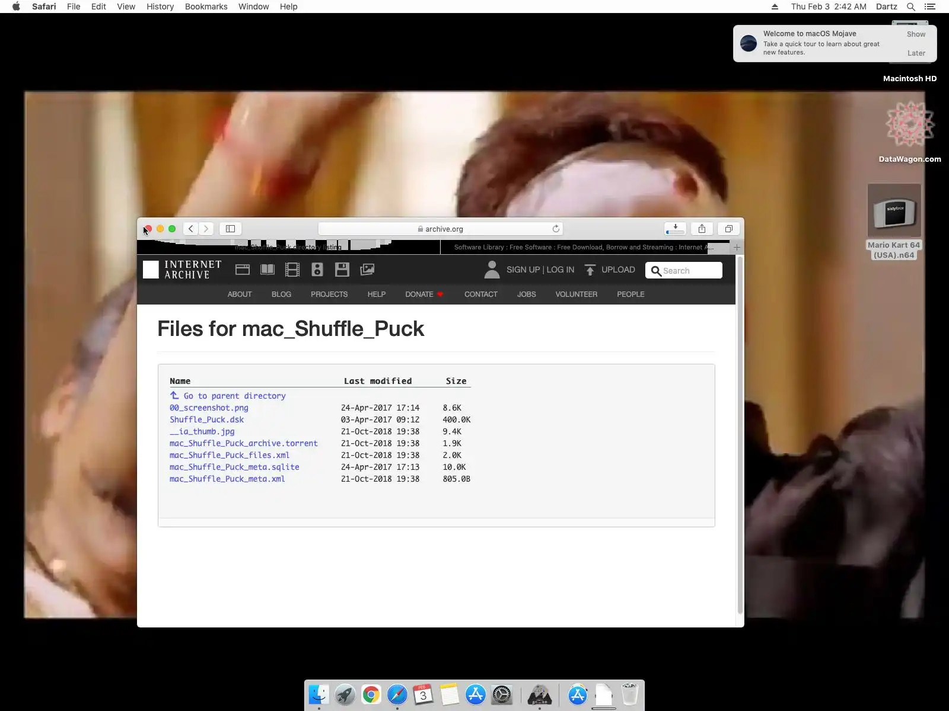Open Safari's Share button
This screenshot has height=711, width=949.
(x=702, y=229)
